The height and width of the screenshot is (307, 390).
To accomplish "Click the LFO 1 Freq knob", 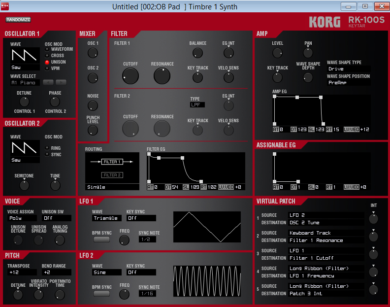I will (124, 240).
